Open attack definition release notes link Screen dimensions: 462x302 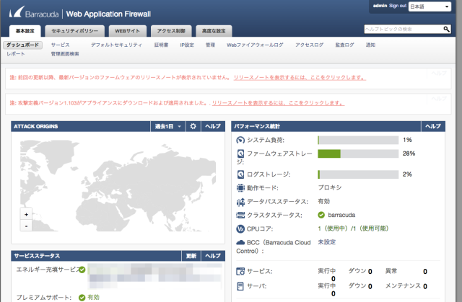[x=278, y=103]
